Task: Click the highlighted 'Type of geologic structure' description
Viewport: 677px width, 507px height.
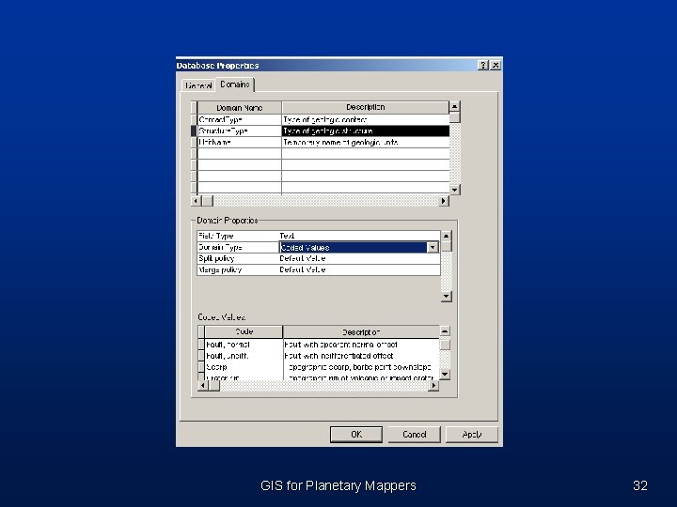Action: click(365, 131)
